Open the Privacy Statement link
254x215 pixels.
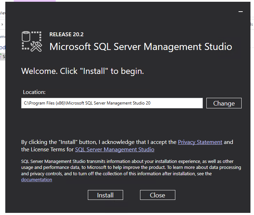pos(200,142)
